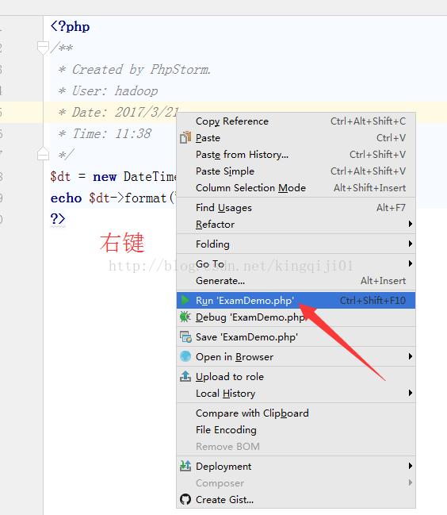Collapse the doc comment fold marker at top
Viewport: 447px width, 515px height.
tap(43, 48)
